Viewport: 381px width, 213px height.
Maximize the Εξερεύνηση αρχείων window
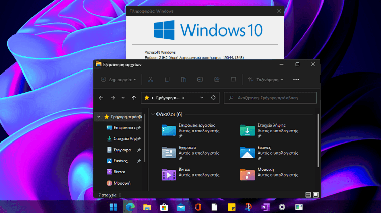297,64
